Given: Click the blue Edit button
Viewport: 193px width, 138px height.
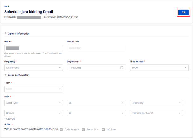Looking at the screenshot, I should coord(183,12).
